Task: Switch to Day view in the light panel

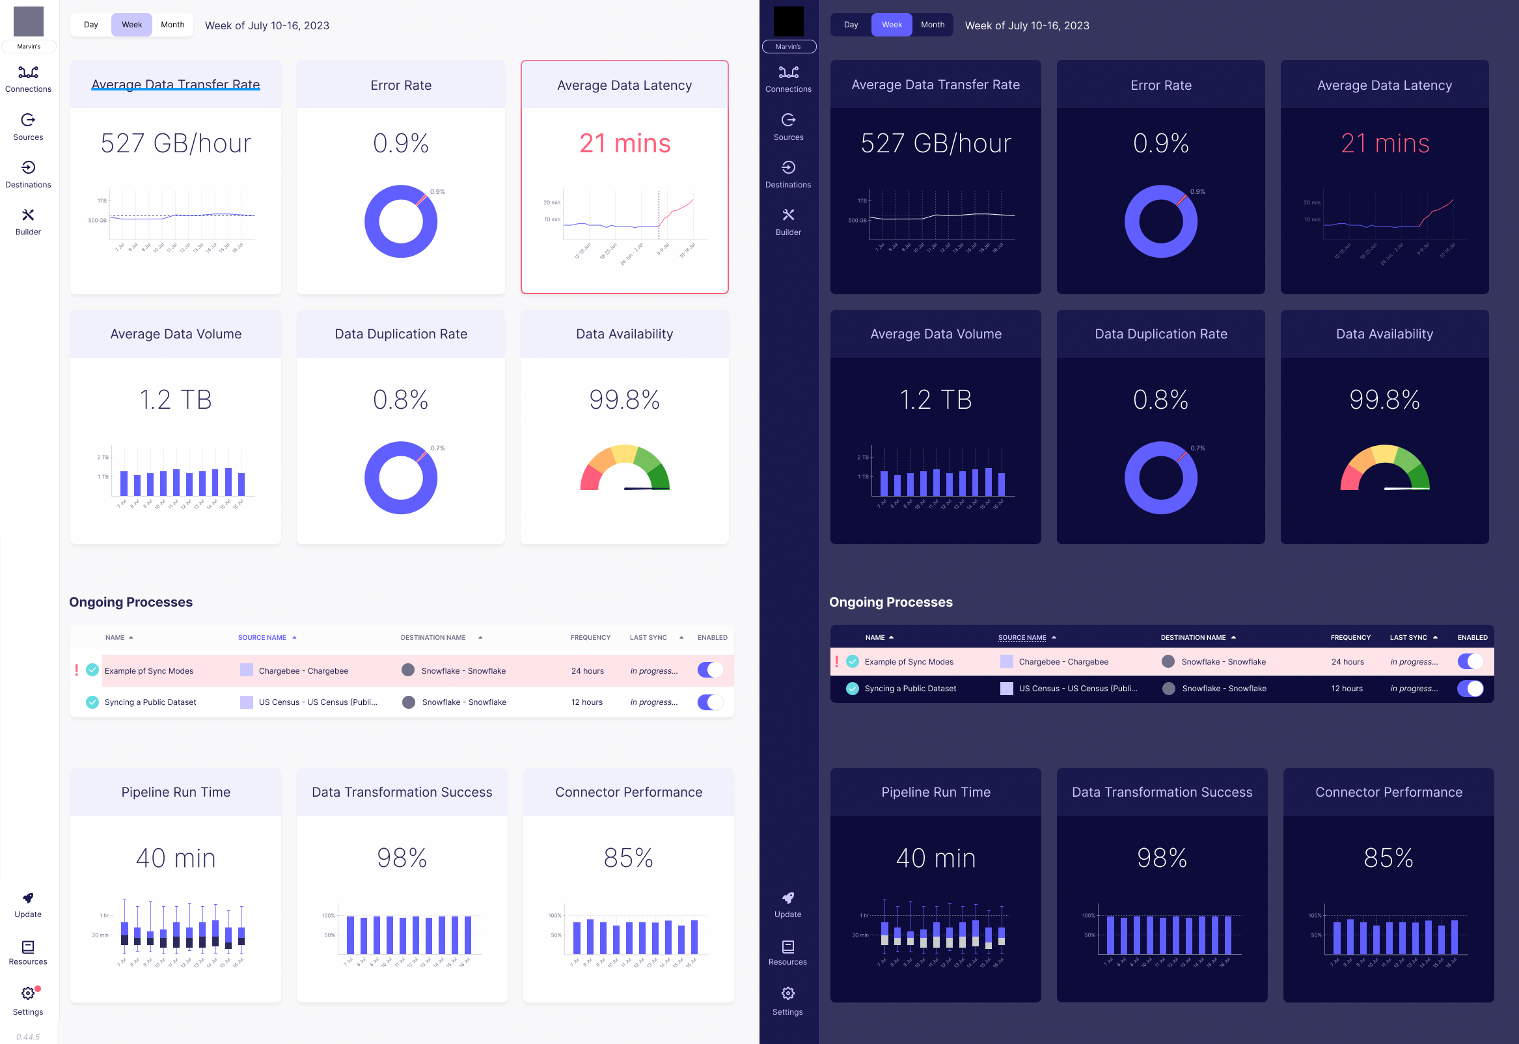Action: pyautogui.click(x=91, y=25)
